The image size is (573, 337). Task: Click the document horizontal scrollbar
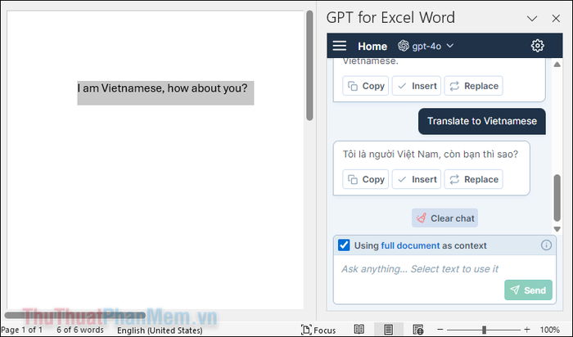(x=75, y=315)
